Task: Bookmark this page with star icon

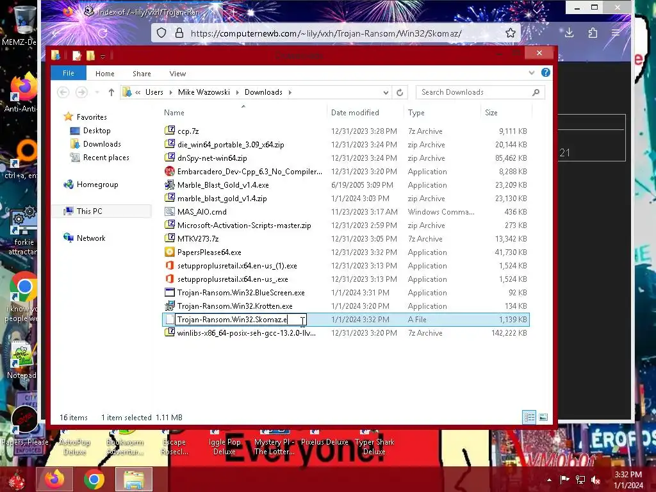Action: click(x=511, y=33)
